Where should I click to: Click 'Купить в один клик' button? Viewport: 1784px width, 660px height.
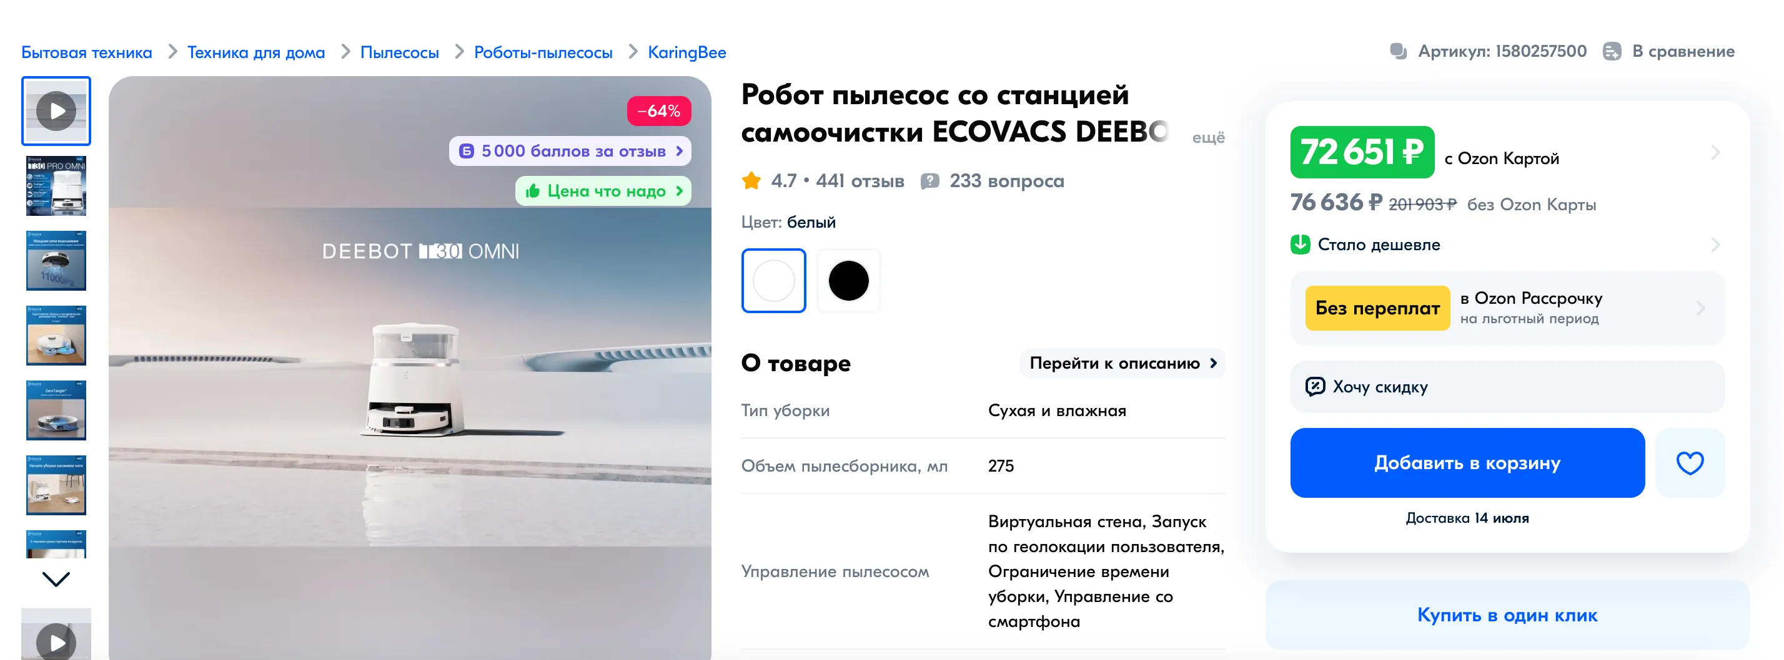(1507, 615)
